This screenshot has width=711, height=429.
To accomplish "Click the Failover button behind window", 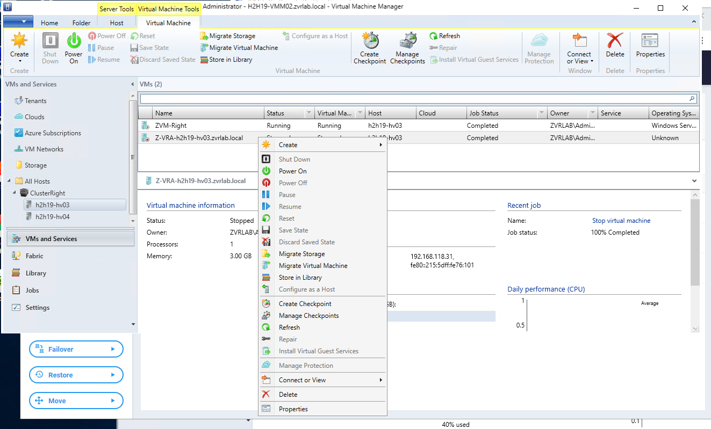I will [76, 349].
